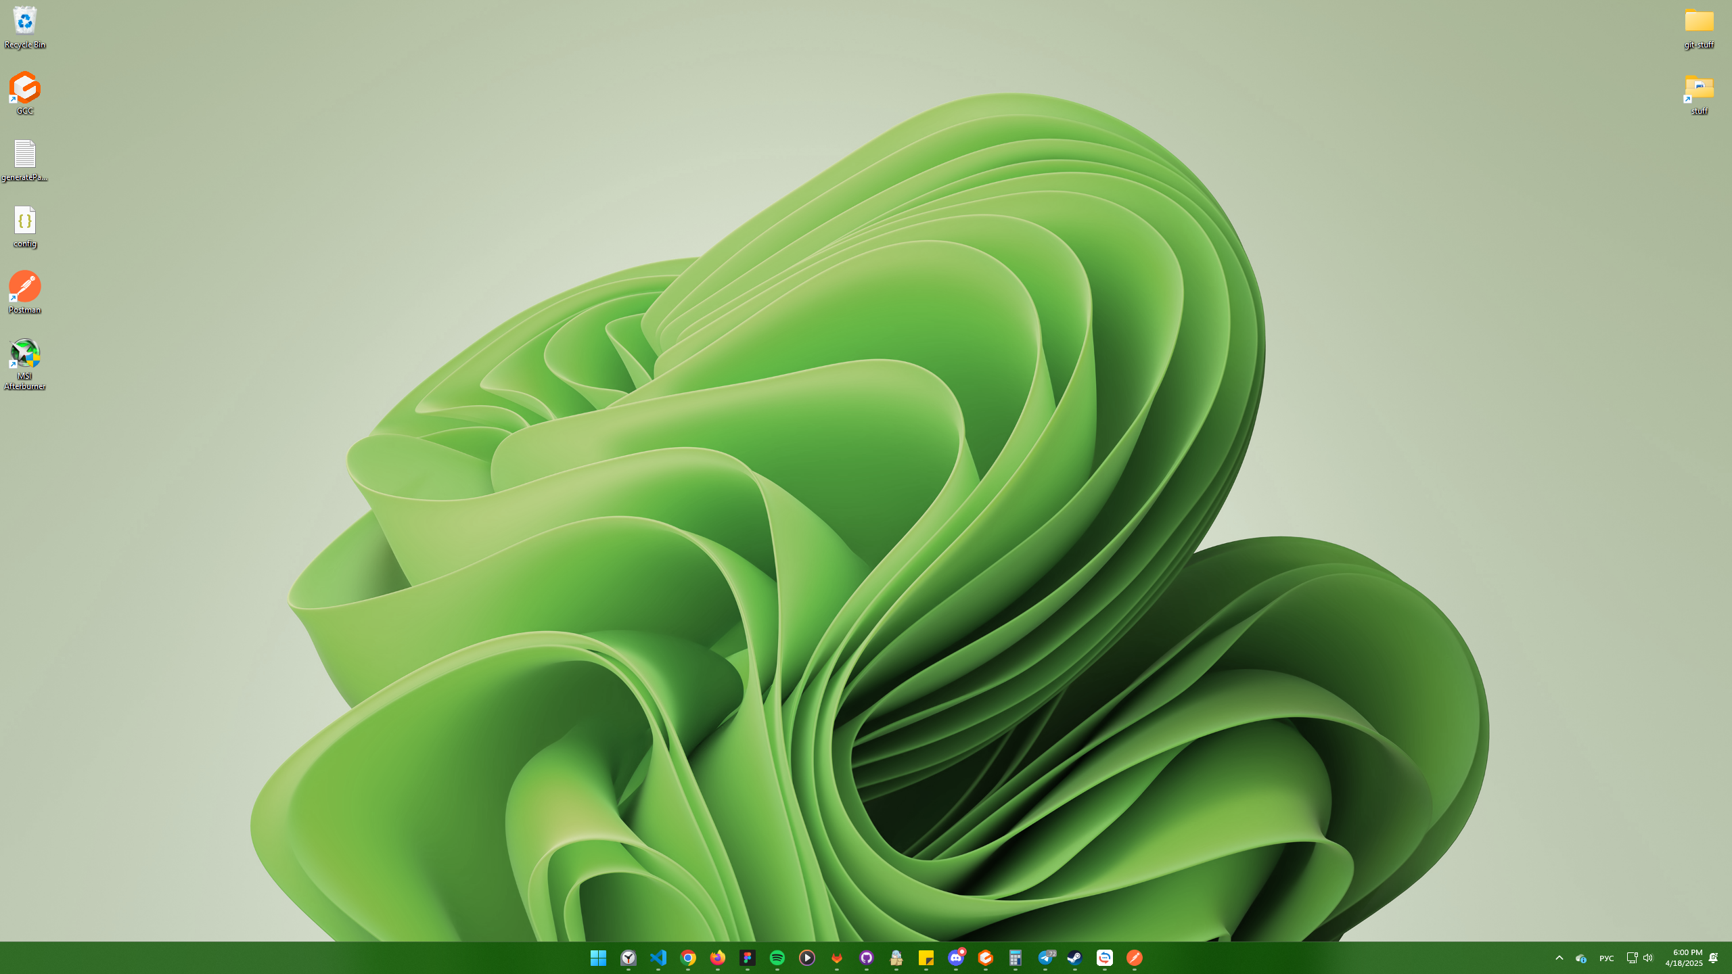Select the config file on desktop
The width and height of the screenshot is (1732, 974).
point(25,227)
